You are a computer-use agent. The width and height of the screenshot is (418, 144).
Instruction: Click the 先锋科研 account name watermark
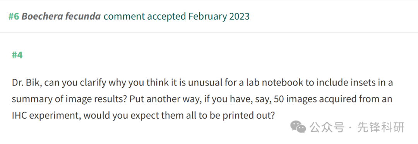pos(381,127)
